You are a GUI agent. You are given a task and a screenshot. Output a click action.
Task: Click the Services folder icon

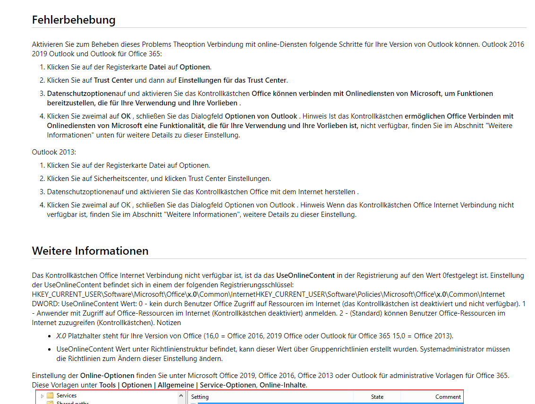[x=50, y=395]
